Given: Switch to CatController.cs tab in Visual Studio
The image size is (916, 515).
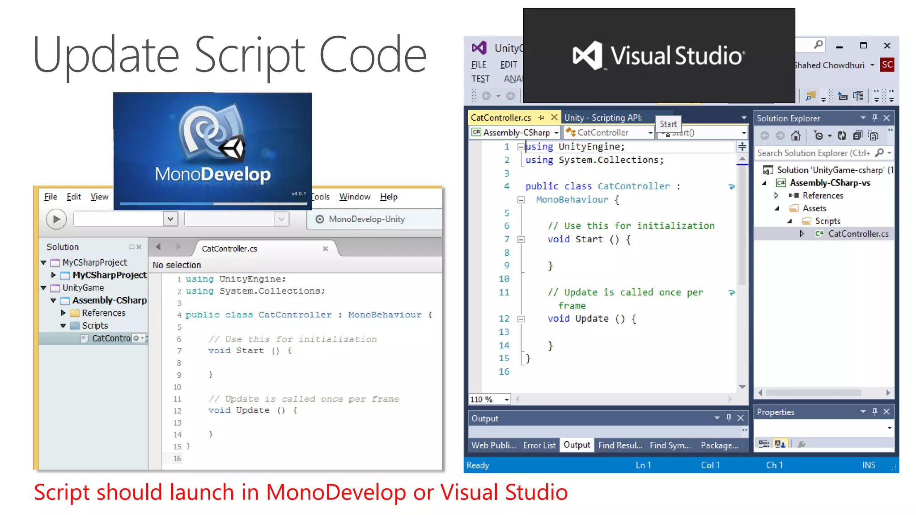Looking at the screenshot, I should [501, 118].
